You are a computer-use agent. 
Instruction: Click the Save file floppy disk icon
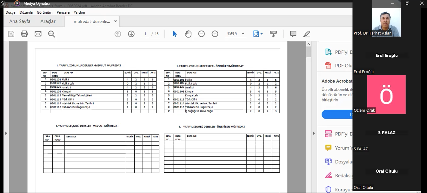tap(11, 34)
